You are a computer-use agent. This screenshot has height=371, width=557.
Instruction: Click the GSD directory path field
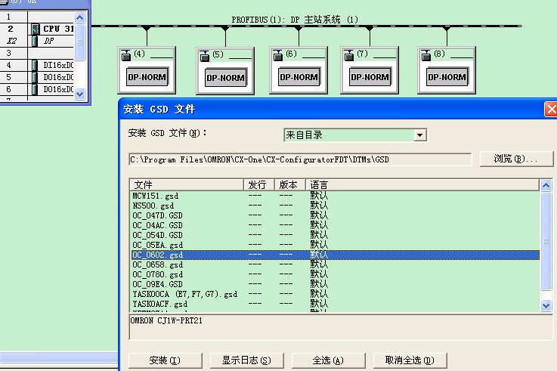point(301,159)
